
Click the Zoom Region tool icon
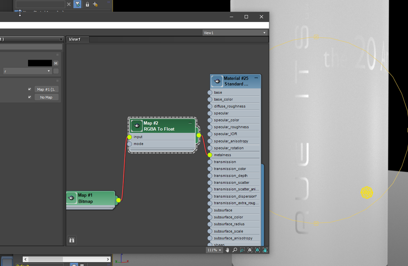(x=242, y=250)
